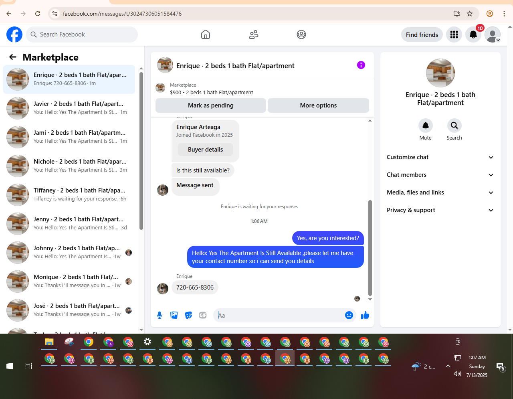Attach a photo using the image icon
Viewport: 513px width, 399px height.
[174, 315]
